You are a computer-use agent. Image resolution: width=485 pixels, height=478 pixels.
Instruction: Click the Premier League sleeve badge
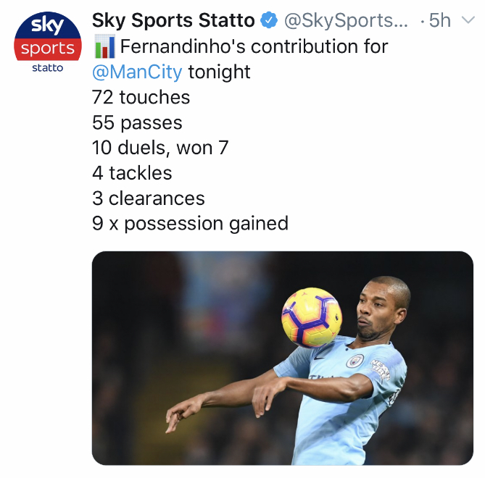[x=381, y=371]
